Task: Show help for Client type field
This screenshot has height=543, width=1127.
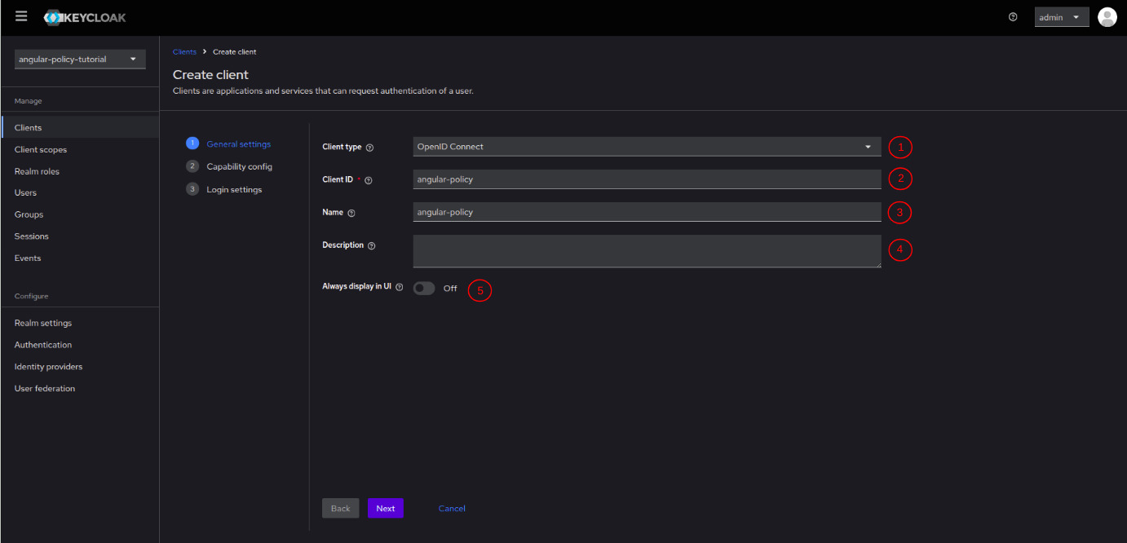Action: (x=369, y=148)
